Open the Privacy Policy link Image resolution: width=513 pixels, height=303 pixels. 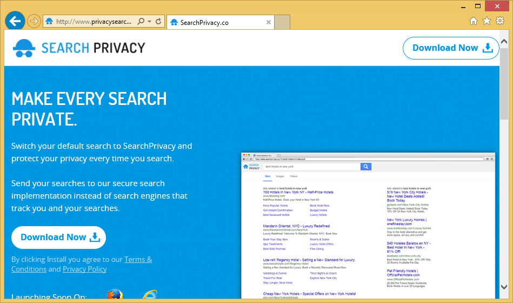coord(85,269)
